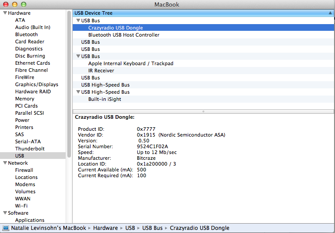Collapse USB Bus containing the Apple Keyboard
The width and height of the screenshot is (335, 233).
click(x=78, y=56)
